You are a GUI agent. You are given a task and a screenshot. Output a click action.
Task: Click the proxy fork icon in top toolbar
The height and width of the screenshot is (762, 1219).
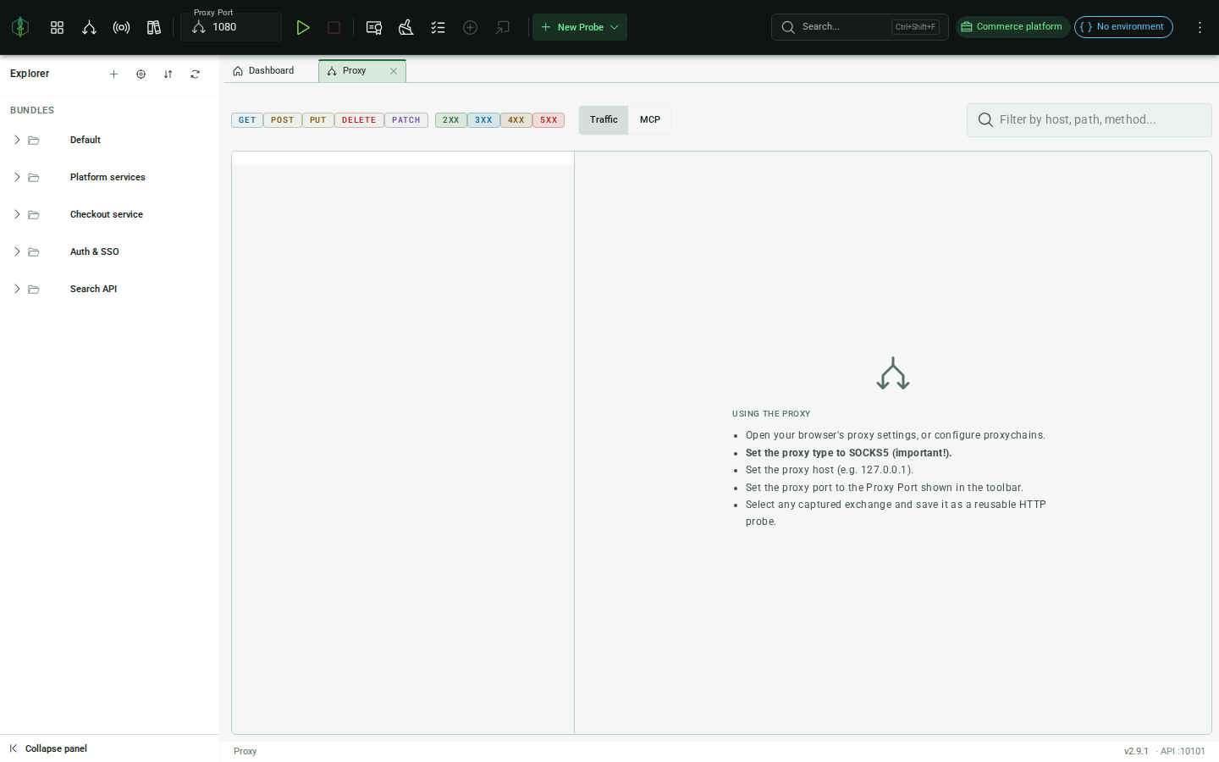coord(89,27)
